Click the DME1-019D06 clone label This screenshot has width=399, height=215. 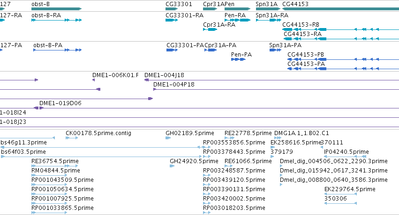tap(60, 103)
